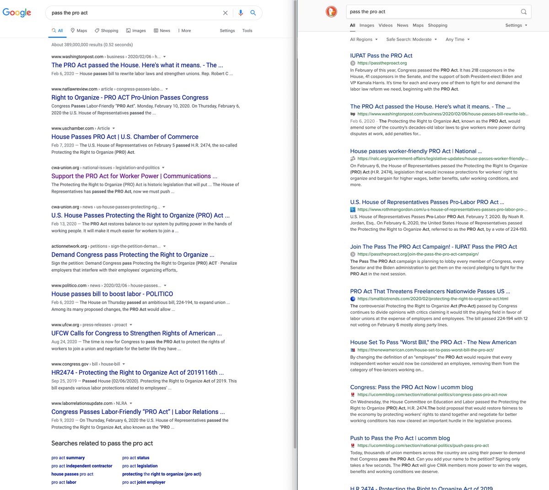Expand congress.gov result options arrow

(x=124, y=364)
